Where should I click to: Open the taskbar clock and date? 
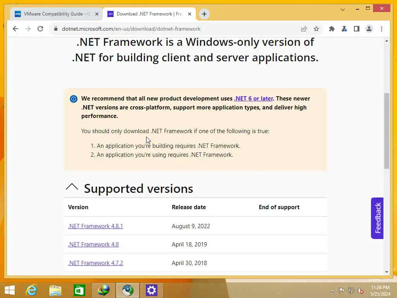380,291
